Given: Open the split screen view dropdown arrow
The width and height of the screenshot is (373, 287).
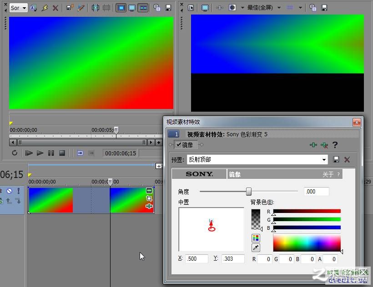Looking at the screenshot, I should click(x=242, y=8).
